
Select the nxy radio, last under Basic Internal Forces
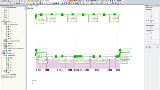pos(7,38)
